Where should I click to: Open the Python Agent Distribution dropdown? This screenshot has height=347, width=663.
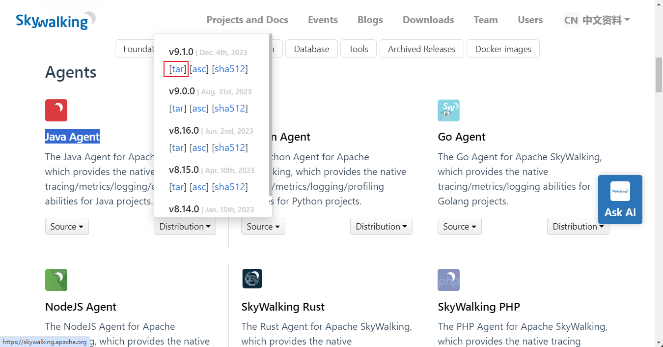381,227
